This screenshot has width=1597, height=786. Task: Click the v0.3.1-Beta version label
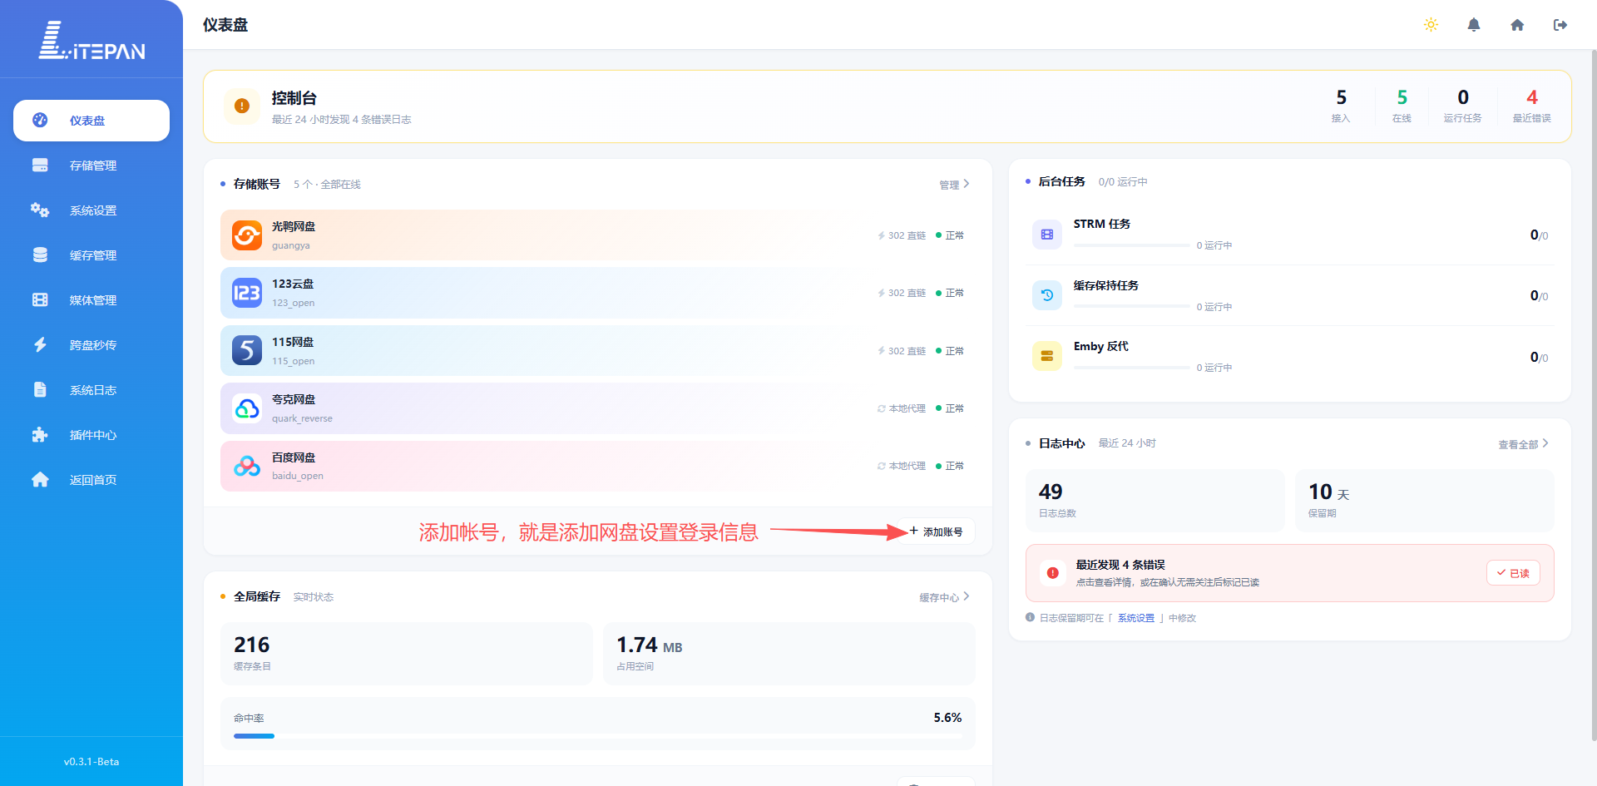91,762
